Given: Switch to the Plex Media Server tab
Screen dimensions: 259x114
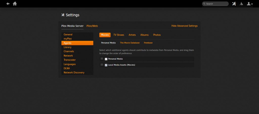Looking at the screenshot, I should (x=72, y=26).
